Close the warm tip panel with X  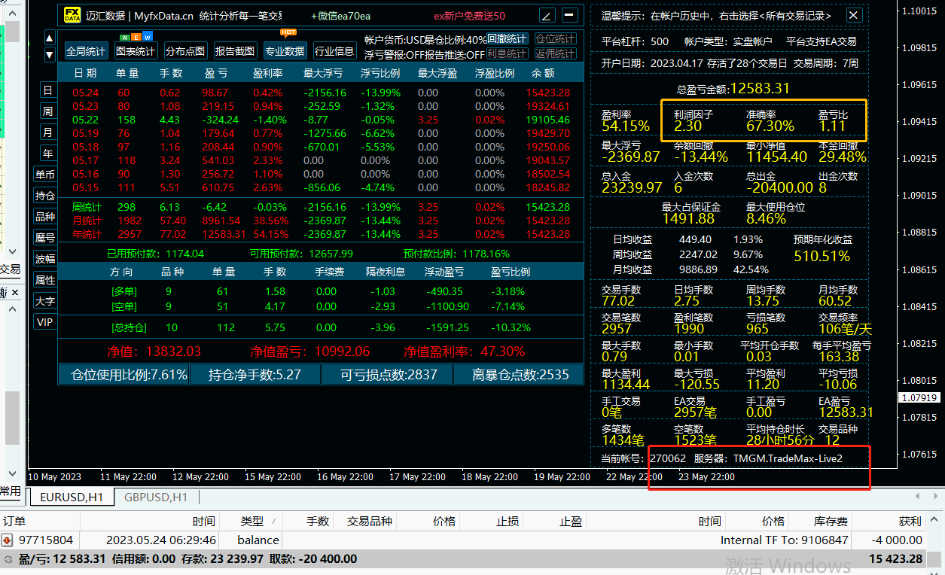click(853, 15)
